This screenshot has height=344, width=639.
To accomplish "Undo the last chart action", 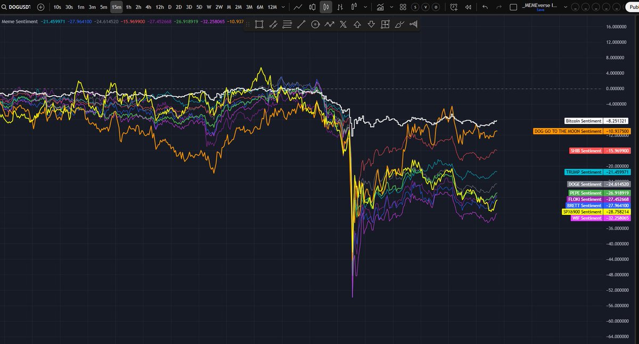I will (x=485, y=7).
